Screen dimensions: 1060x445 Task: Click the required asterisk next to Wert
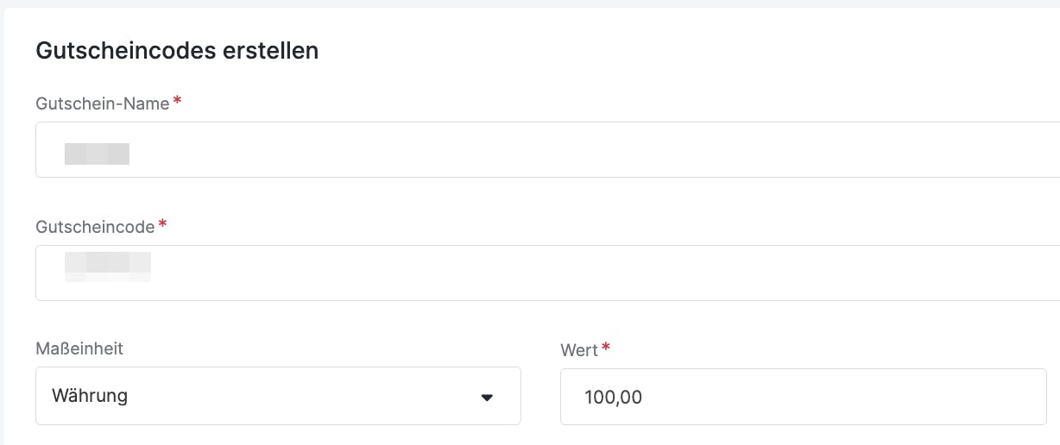coord(606,348)
